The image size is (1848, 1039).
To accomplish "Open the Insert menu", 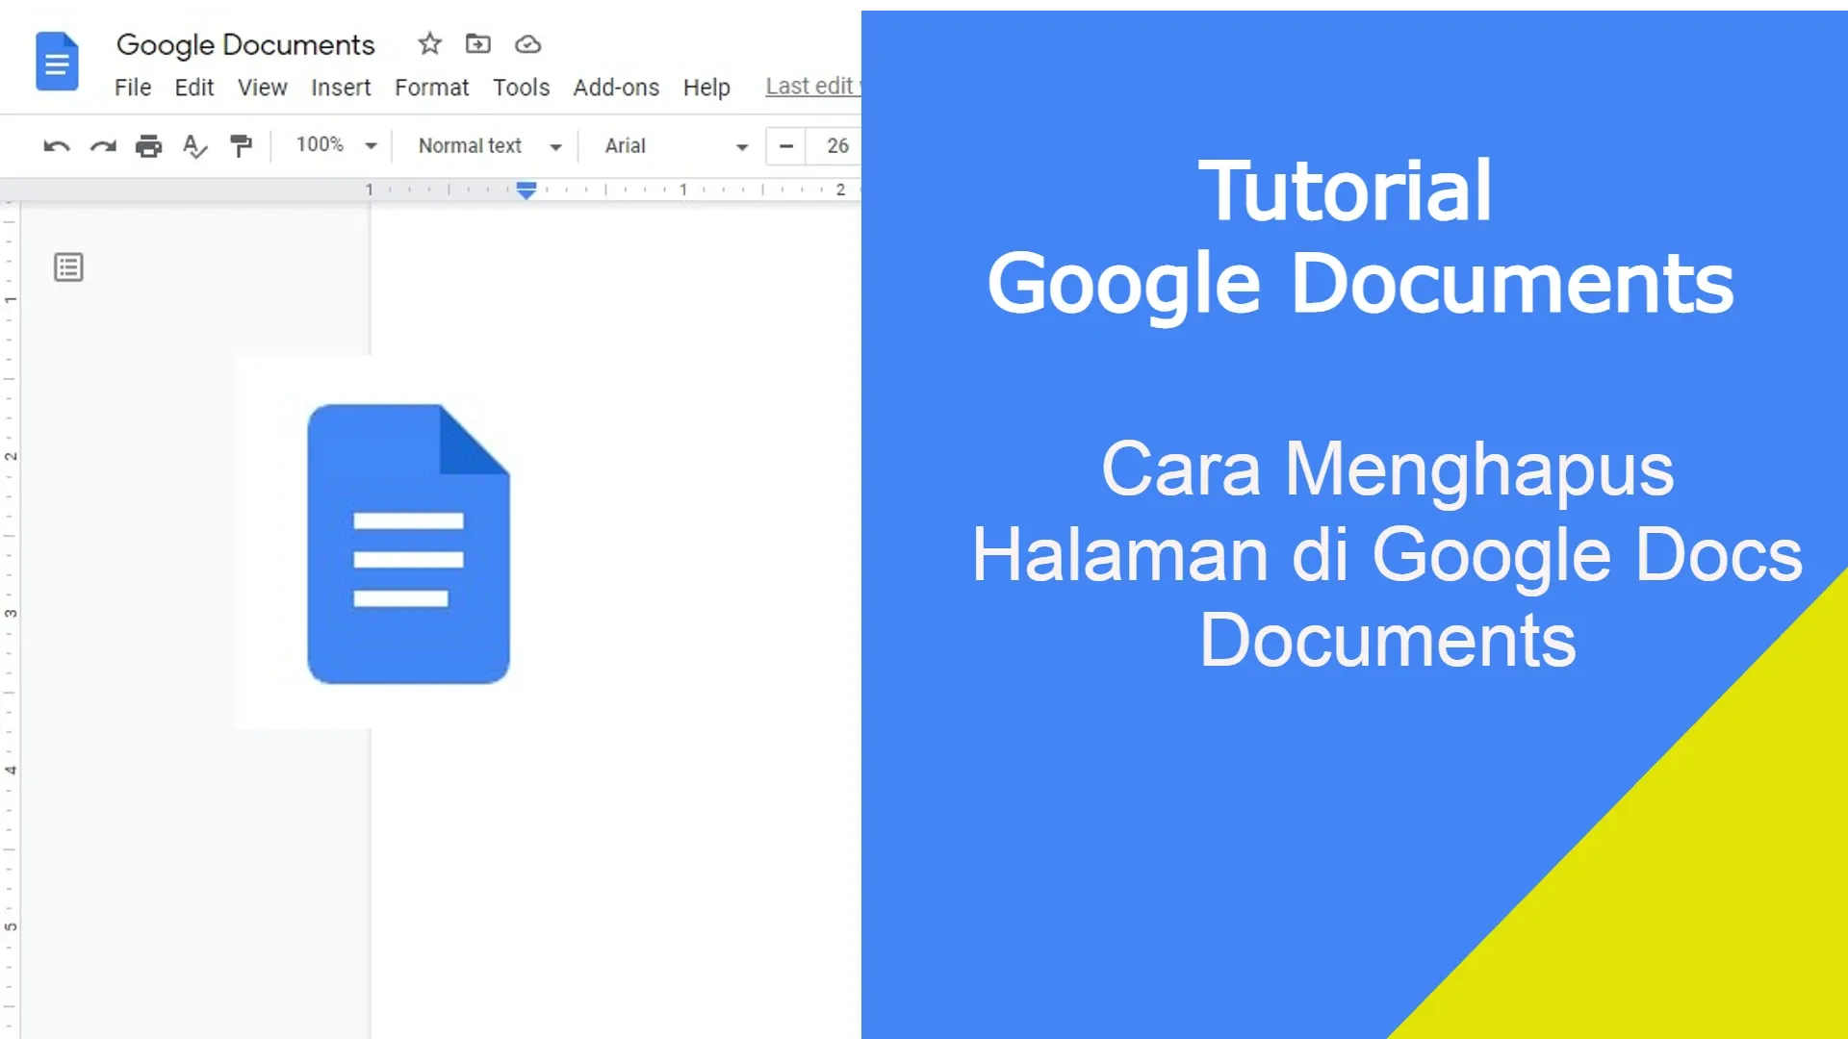I will click(x=341, y=88).
